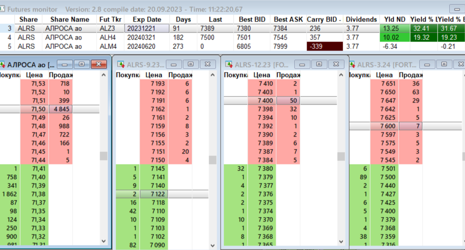Click scroll-up arrow in ALRS-12.23 window
The height and width of the screenshot is (250, 465).
click(x=341, y=75)
